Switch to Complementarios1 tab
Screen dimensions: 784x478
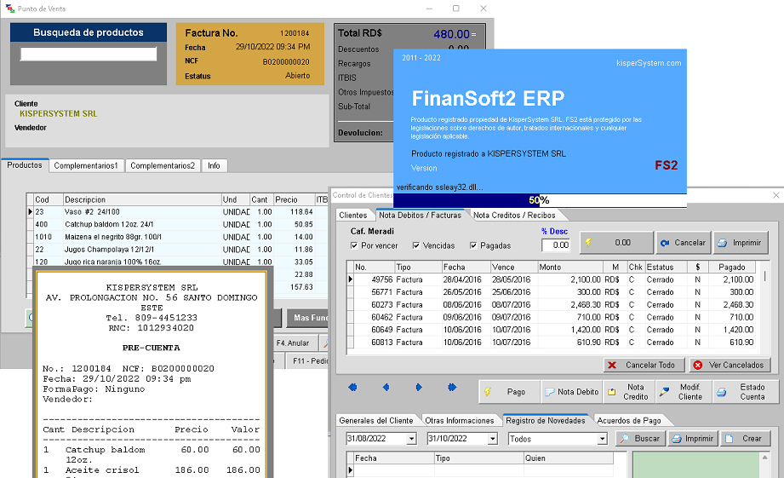click(x=86, y=165)
